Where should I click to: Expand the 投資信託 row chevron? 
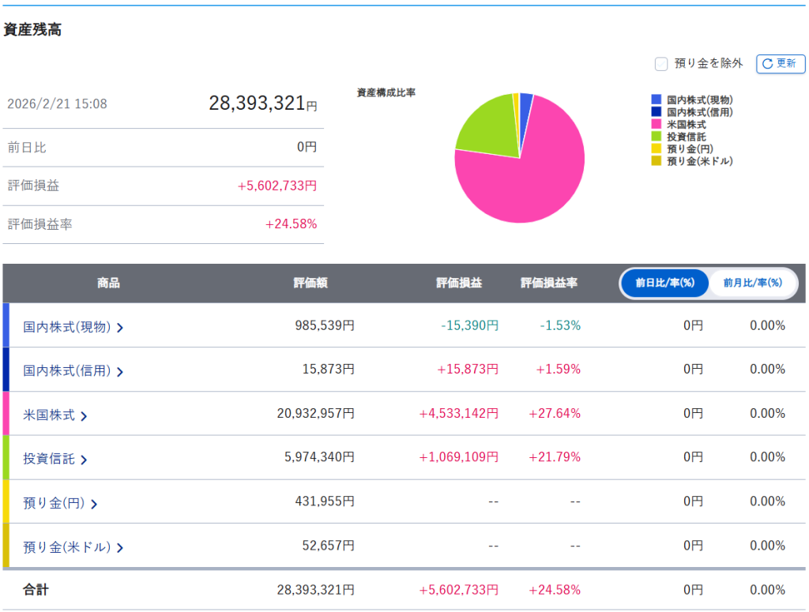point(84,460)
